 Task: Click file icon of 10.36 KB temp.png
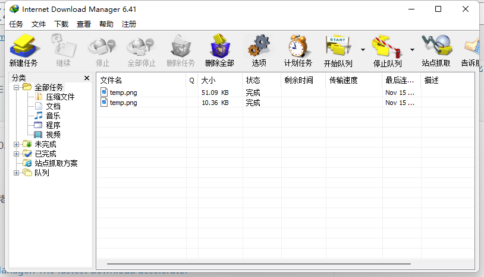[104, 103]
